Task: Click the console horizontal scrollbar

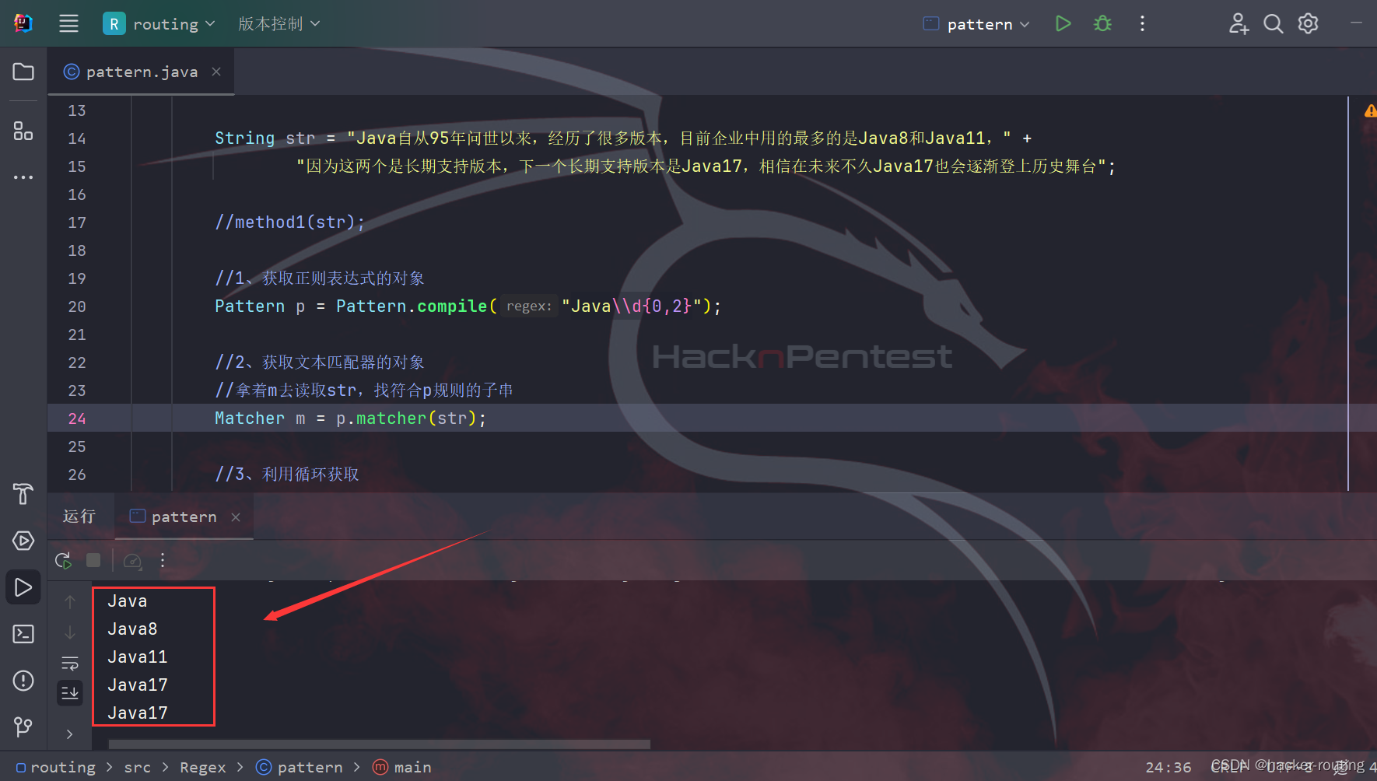Action: tap(373, 743)
